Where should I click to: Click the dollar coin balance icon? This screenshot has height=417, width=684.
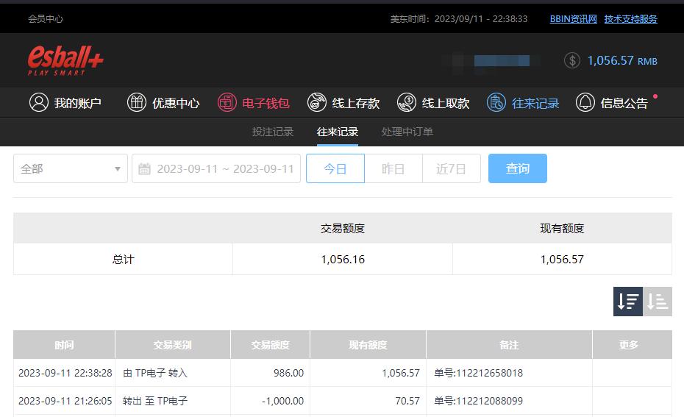[572, 60]
